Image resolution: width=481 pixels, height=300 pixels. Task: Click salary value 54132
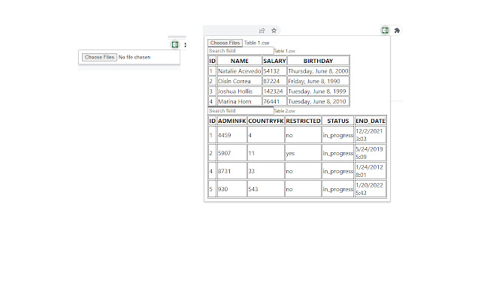point(274,71)
